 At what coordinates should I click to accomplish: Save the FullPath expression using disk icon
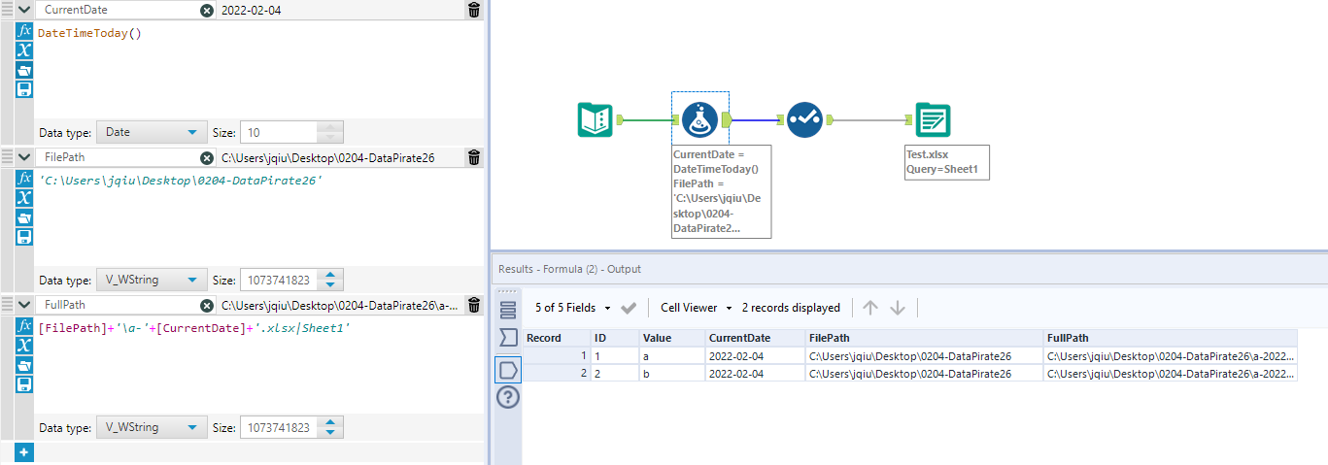pyautogui.click(x=24, y=384)
